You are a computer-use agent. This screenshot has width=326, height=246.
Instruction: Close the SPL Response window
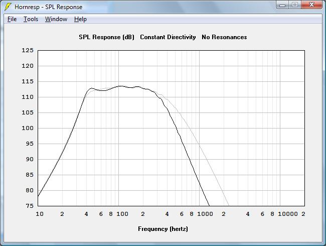pyautogui.click(x=311, y=5)
